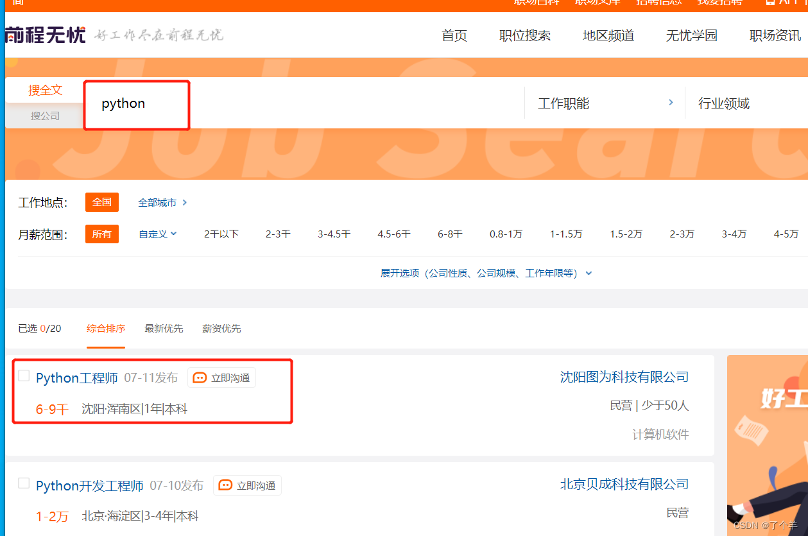Click 立即沟通 for the Python开发工程师 job
Viewport: 808px width, 536px height.
click(247, 486)
